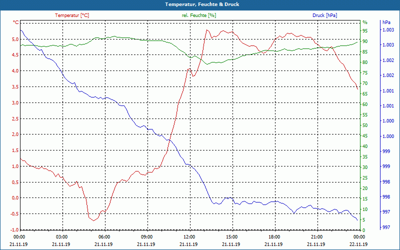Image resolution: width=400 pixels, height=250 pixels.
Task: Click the '3,0' temperature axis tick
Action: [15, 103]
